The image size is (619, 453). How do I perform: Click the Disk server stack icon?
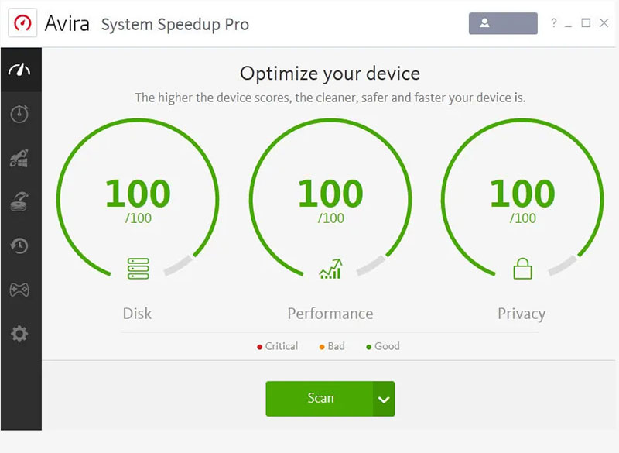[138, 268]
